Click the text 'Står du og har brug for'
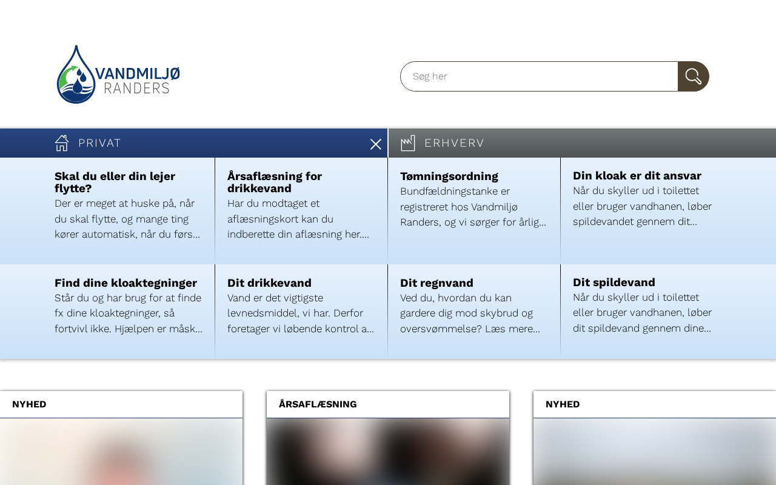This screenshot has width=776, height=485. click(x=129, y=313)
